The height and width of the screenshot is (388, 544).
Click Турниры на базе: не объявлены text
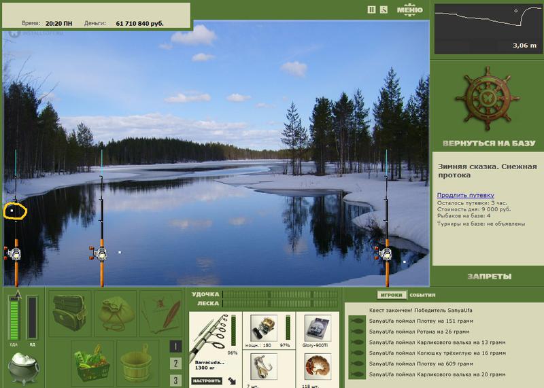click(x=481, y=224)
